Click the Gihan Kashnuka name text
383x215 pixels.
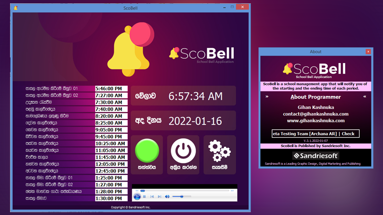coord(315,107)
